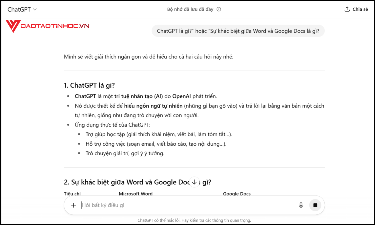375x225 pixels.
Task: Select the 'Bộ nhớ đã lưu đã đầy' notice
Action: [x=190, y=9]
